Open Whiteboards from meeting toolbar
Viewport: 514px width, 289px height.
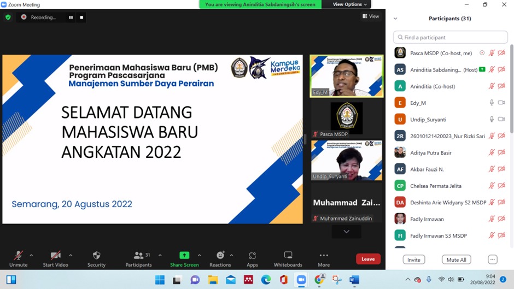[x=288, y=255]
